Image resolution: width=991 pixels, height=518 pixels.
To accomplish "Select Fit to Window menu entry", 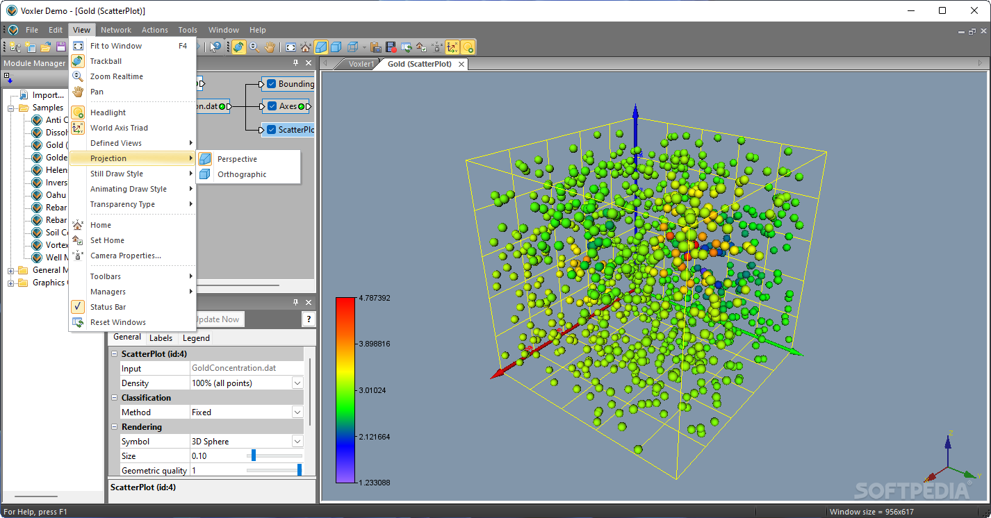I will coord(132,46).
